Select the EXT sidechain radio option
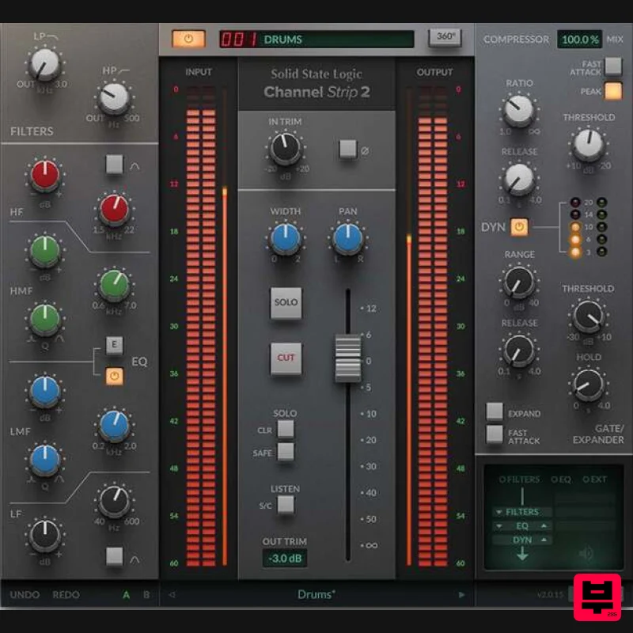The width and height of the screenshot is (633, 633). pyautogui.click(x=594, y=479)
